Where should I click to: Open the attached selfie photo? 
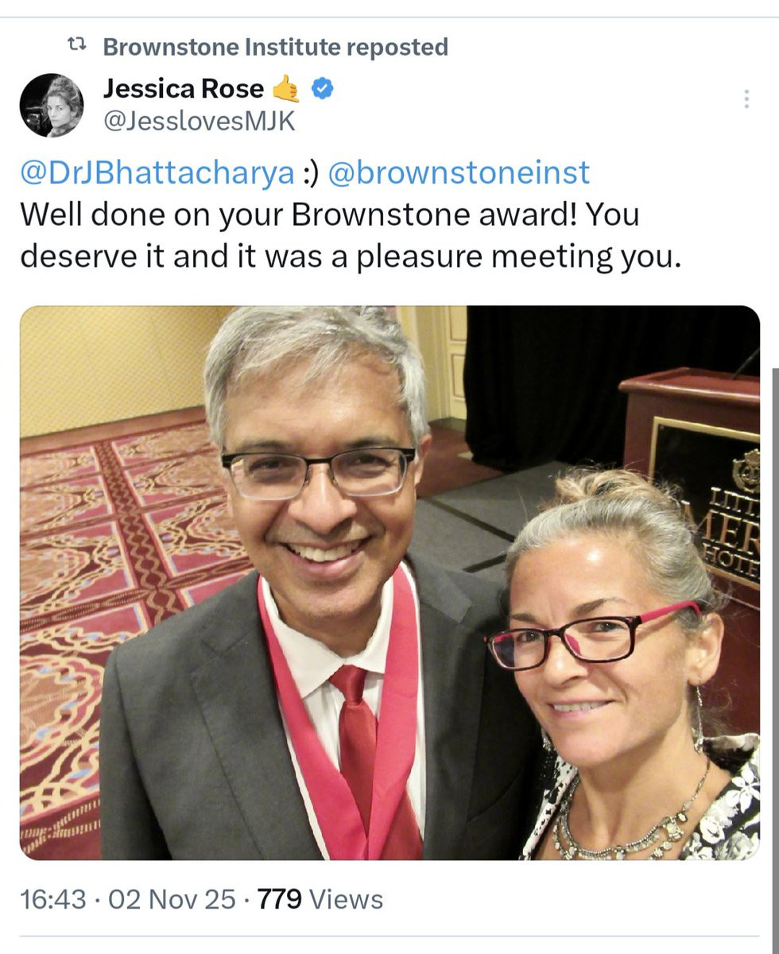coord(389,582)
